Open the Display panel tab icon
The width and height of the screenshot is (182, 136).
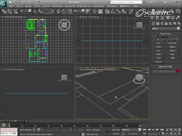click(x=173, y=18)
